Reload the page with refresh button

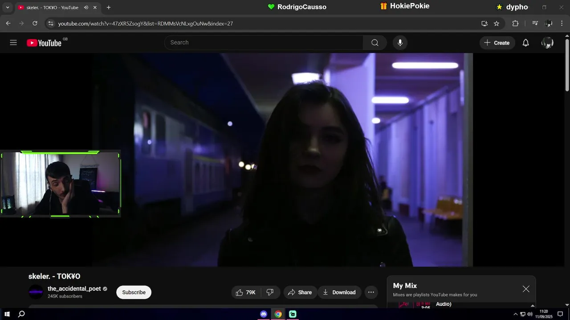(35, 24)
